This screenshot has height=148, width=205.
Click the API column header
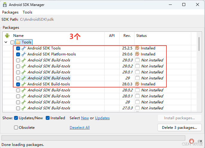click(112, 36)
